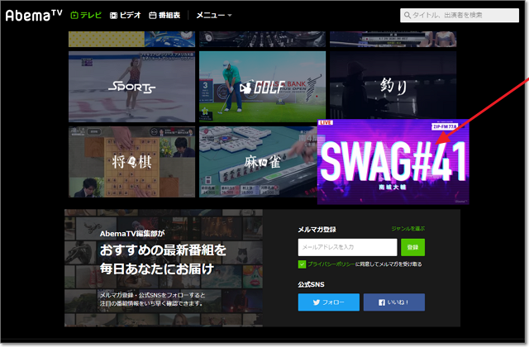The width and height of the screenshot is (529, 347).
Task: Open the 麻雀 mahjong channel thumbnail
Action: click(256, 162)
